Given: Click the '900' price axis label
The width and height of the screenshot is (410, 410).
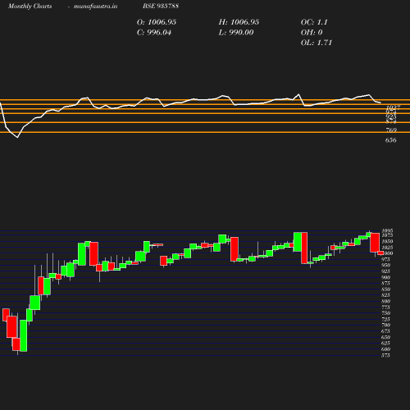Looking at the screenshot, I should click(x=385, y=277).
